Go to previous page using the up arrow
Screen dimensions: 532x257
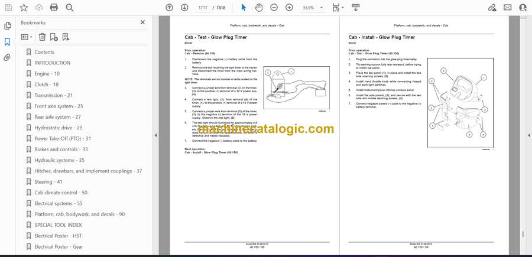point(169,8)
